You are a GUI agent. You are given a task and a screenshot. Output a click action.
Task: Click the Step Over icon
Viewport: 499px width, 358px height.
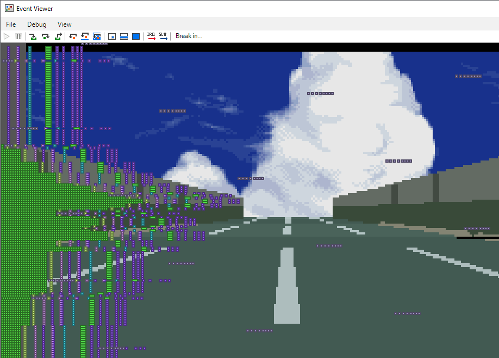point(46,36)
